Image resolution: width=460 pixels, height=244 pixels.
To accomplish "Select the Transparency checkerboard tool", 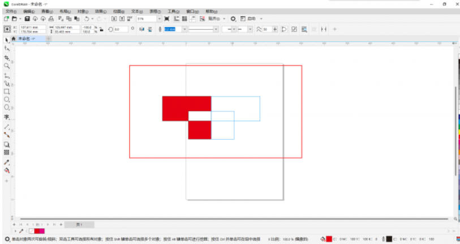I will (x=7, y=152).
